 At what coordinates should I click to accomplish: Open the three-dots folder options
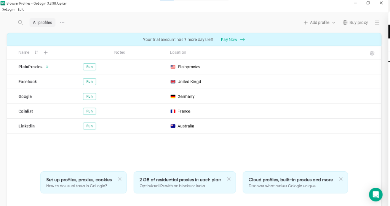tap(62, 23)
